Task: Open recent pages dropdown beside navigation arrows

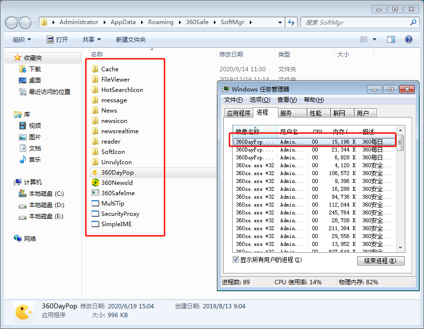Action: click(35, 23)
